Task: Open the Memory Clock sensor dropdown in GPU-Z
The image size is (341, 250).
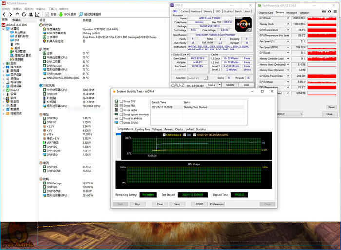Action: [x=288, y=24]
